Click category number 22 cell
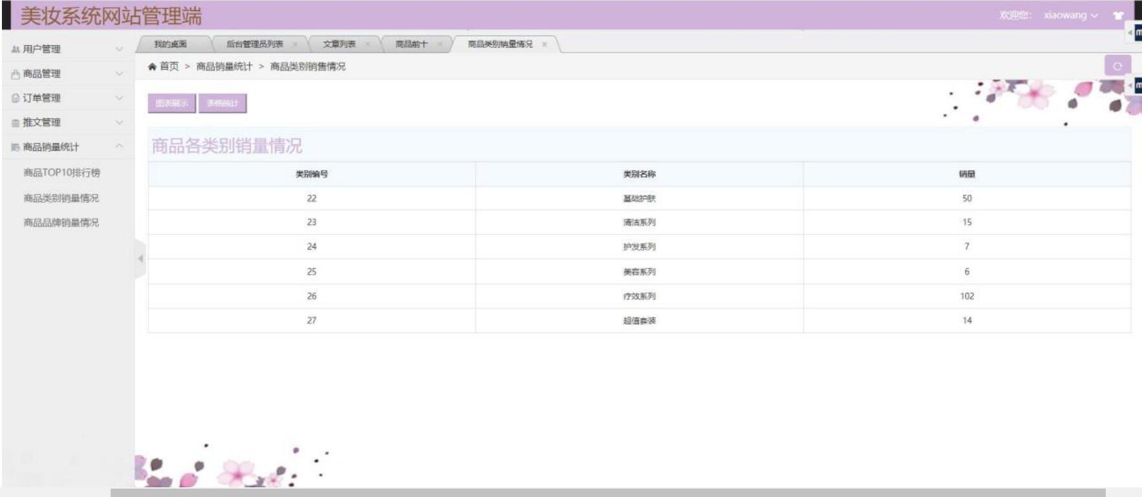Screen dimensions: 1142x497 [x=312, y=198]
